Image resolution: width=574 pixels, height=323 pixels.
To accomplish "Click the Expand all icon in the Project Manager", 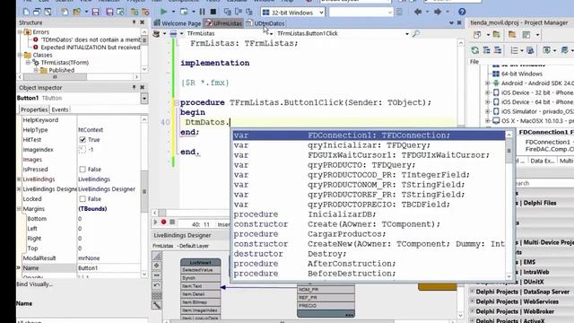I will (x=486, y=50).
